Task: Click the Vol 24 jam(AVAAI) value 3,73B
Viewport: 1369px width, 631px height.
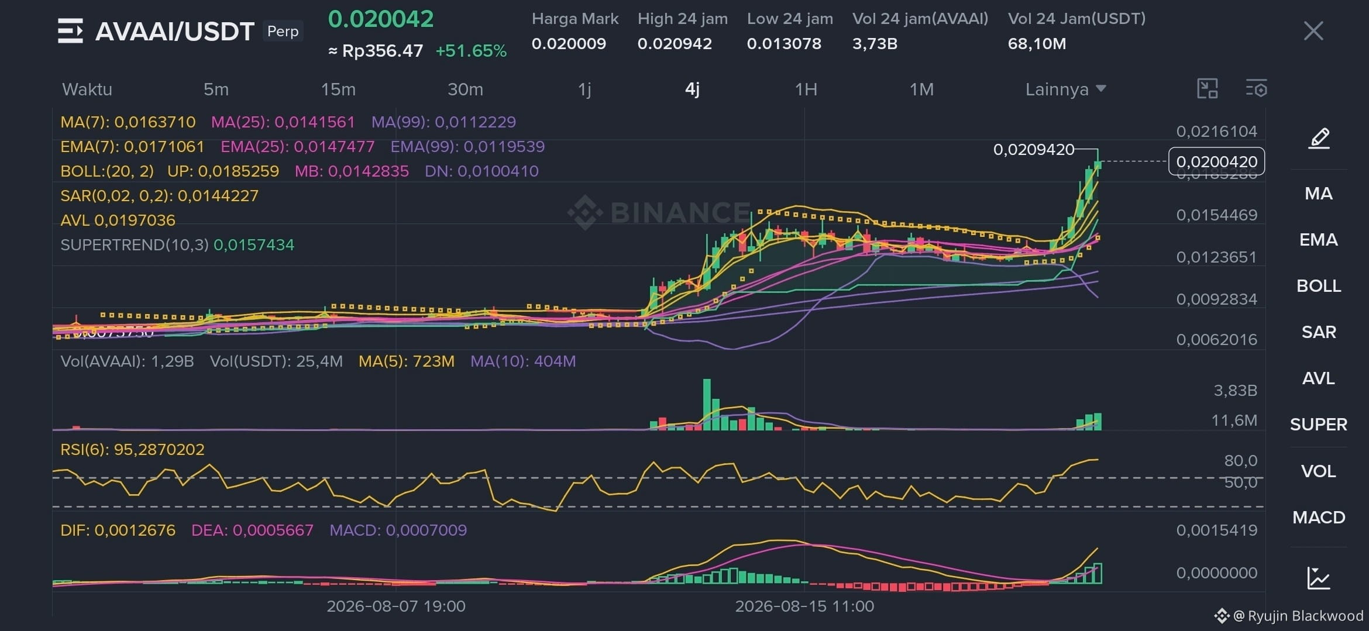Action: point(875,44)
